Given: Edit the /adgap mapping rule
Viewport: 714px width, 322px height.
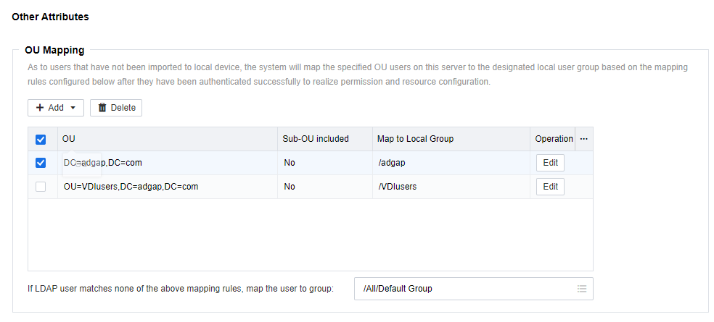Looking at the screenshot, I should 550,163.
